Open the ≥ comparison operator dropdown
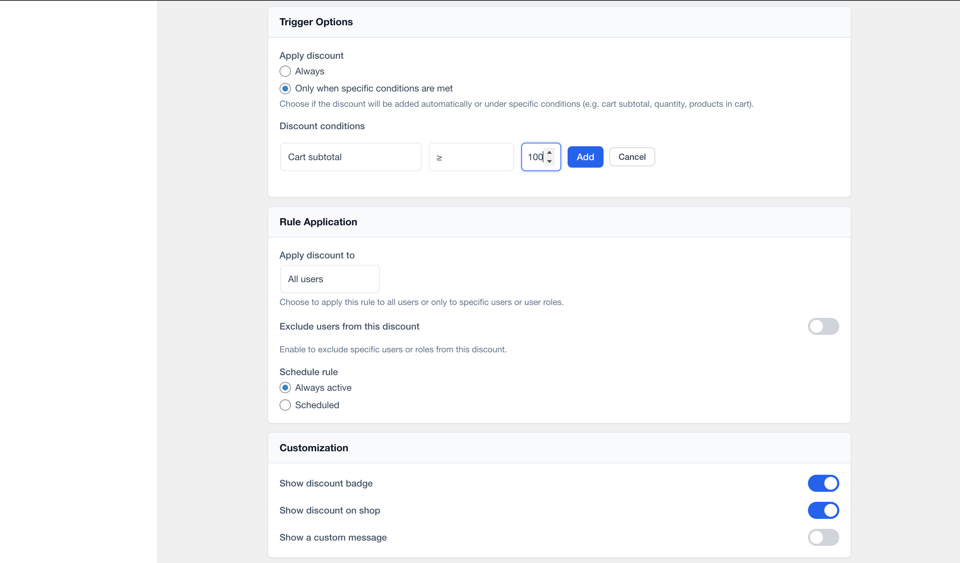Image resolution: width=960 pixels, height=563 pixels. (471, 157)
